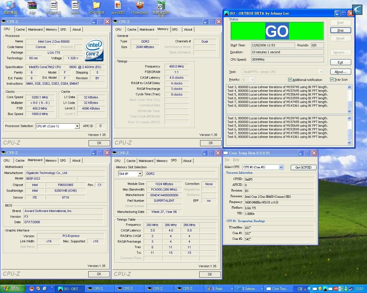This screenshot has width=367, height=293.
Task: Click OK in the Memory tab CPU-Z window
Action: [211, 143]
